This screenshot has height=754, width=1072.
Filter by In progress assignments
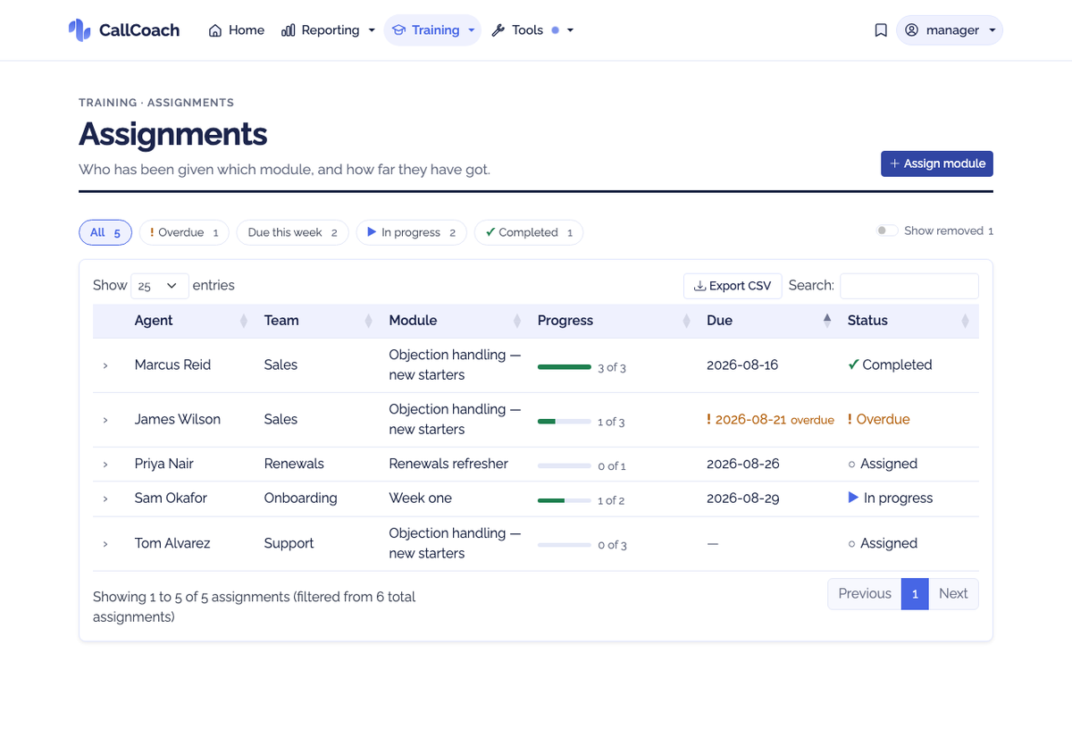(411, 232)
